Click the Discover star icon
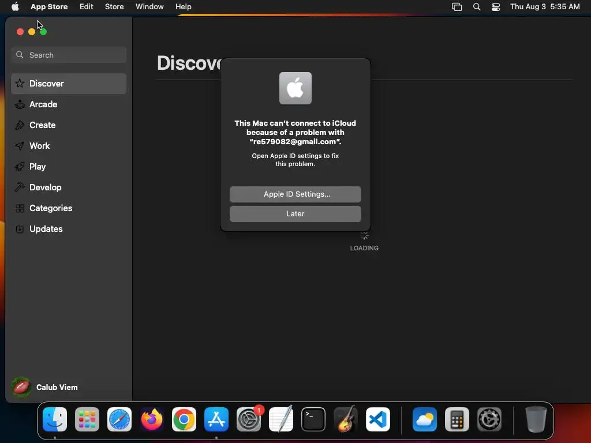Viewport: 591px width, 443px height. [x=20, y=83]
